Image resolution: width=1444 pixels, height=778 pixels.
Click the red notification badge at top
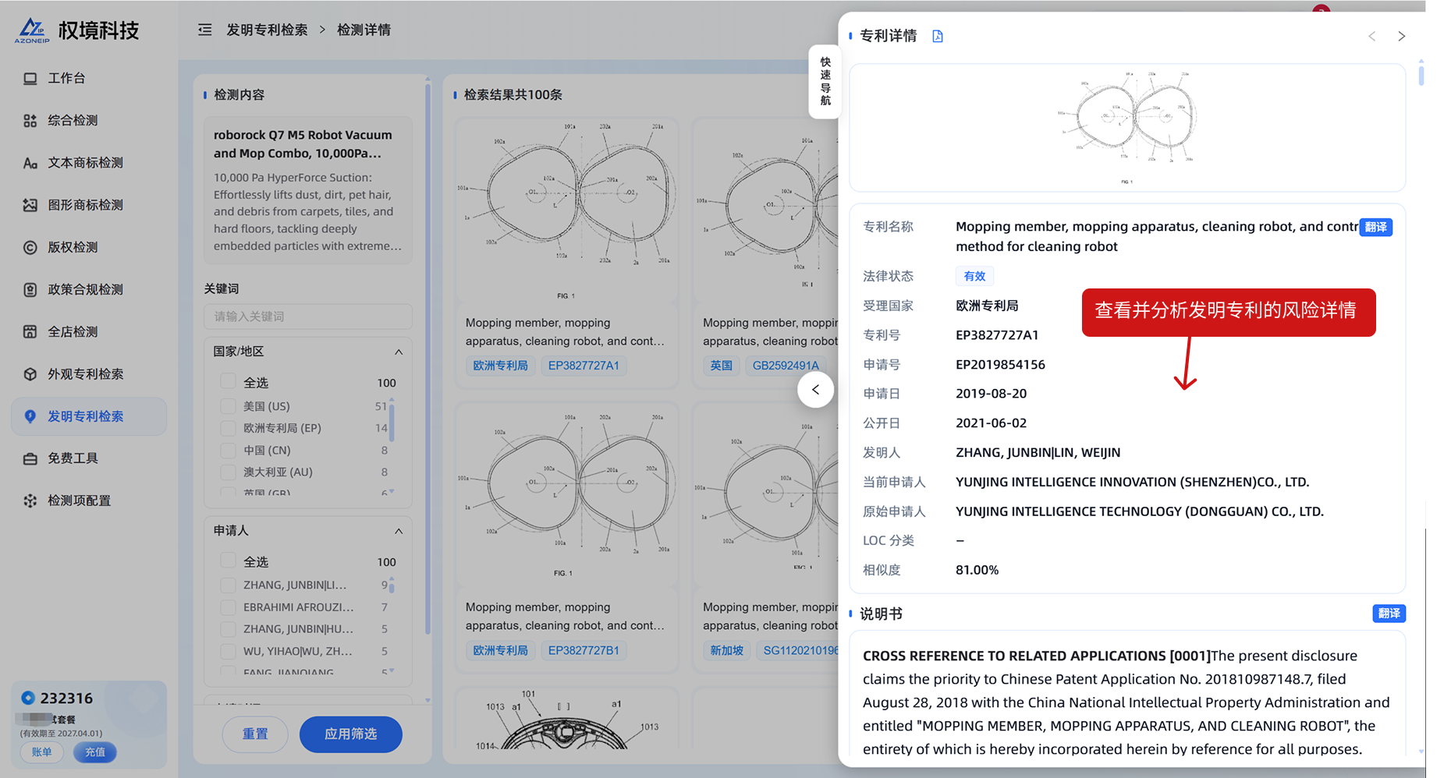coord(1321,9)
